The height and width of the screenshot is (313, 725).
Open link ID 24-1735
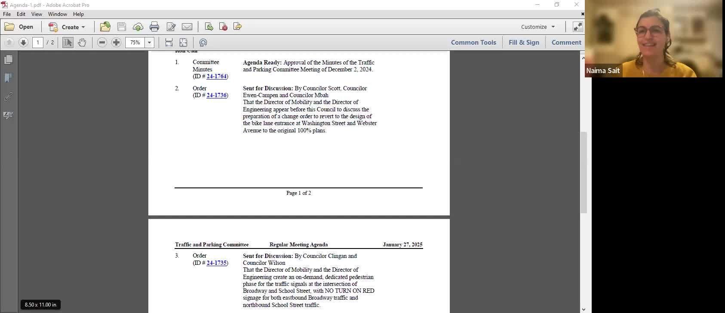click(x=216, y=263)
